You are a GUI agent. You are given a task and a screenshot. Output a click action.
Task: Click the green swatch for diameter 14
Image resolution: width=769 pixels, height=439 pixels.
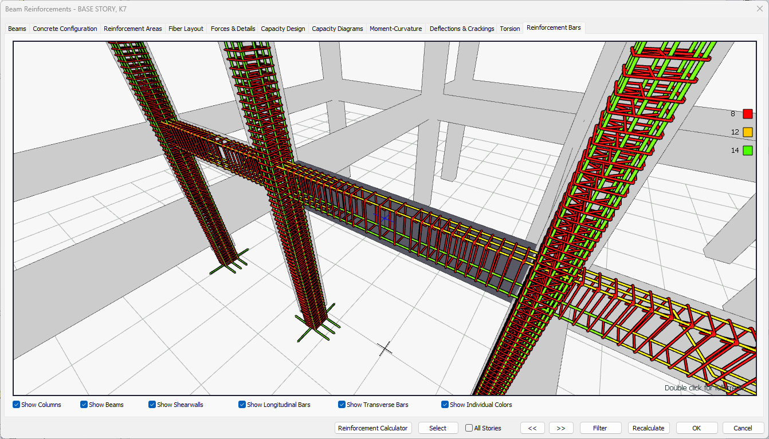(x=747, y=151)
